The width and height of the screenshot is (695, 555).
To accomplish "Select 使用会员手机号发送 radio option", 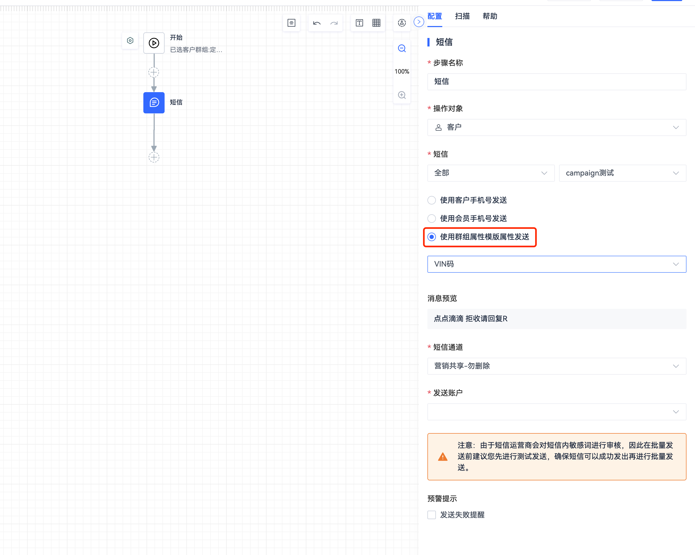I will pyautogui.click(x=431, y=219).
